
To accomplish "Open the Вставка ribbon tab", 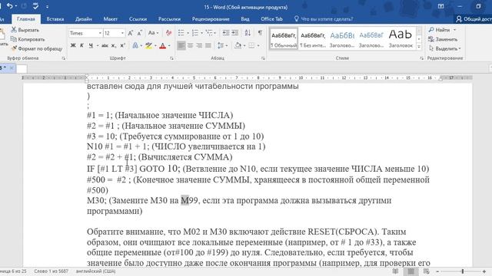I will [x=55, y=19].
